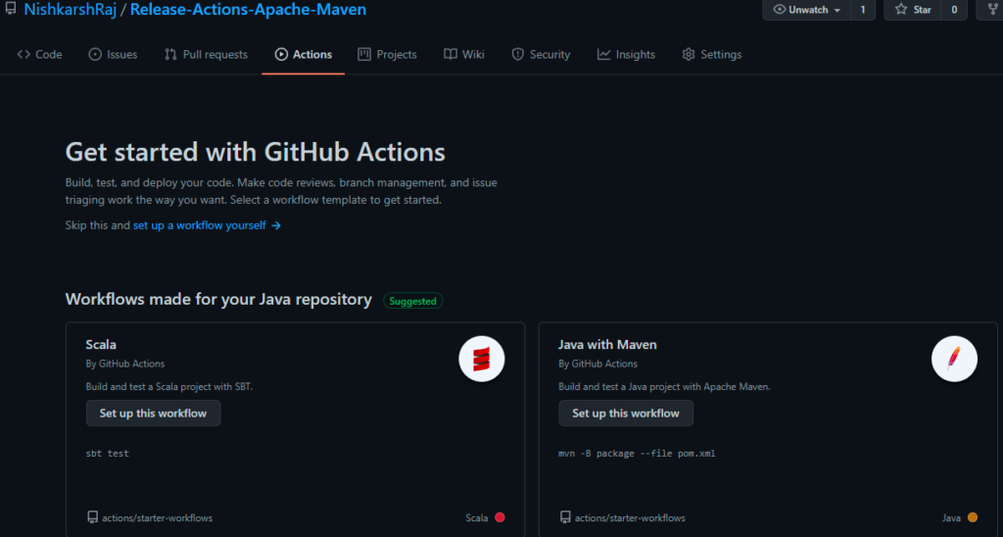Set up the Java with Maven workflow
The height and width of the screenshot is (537, 1003).
626,414
